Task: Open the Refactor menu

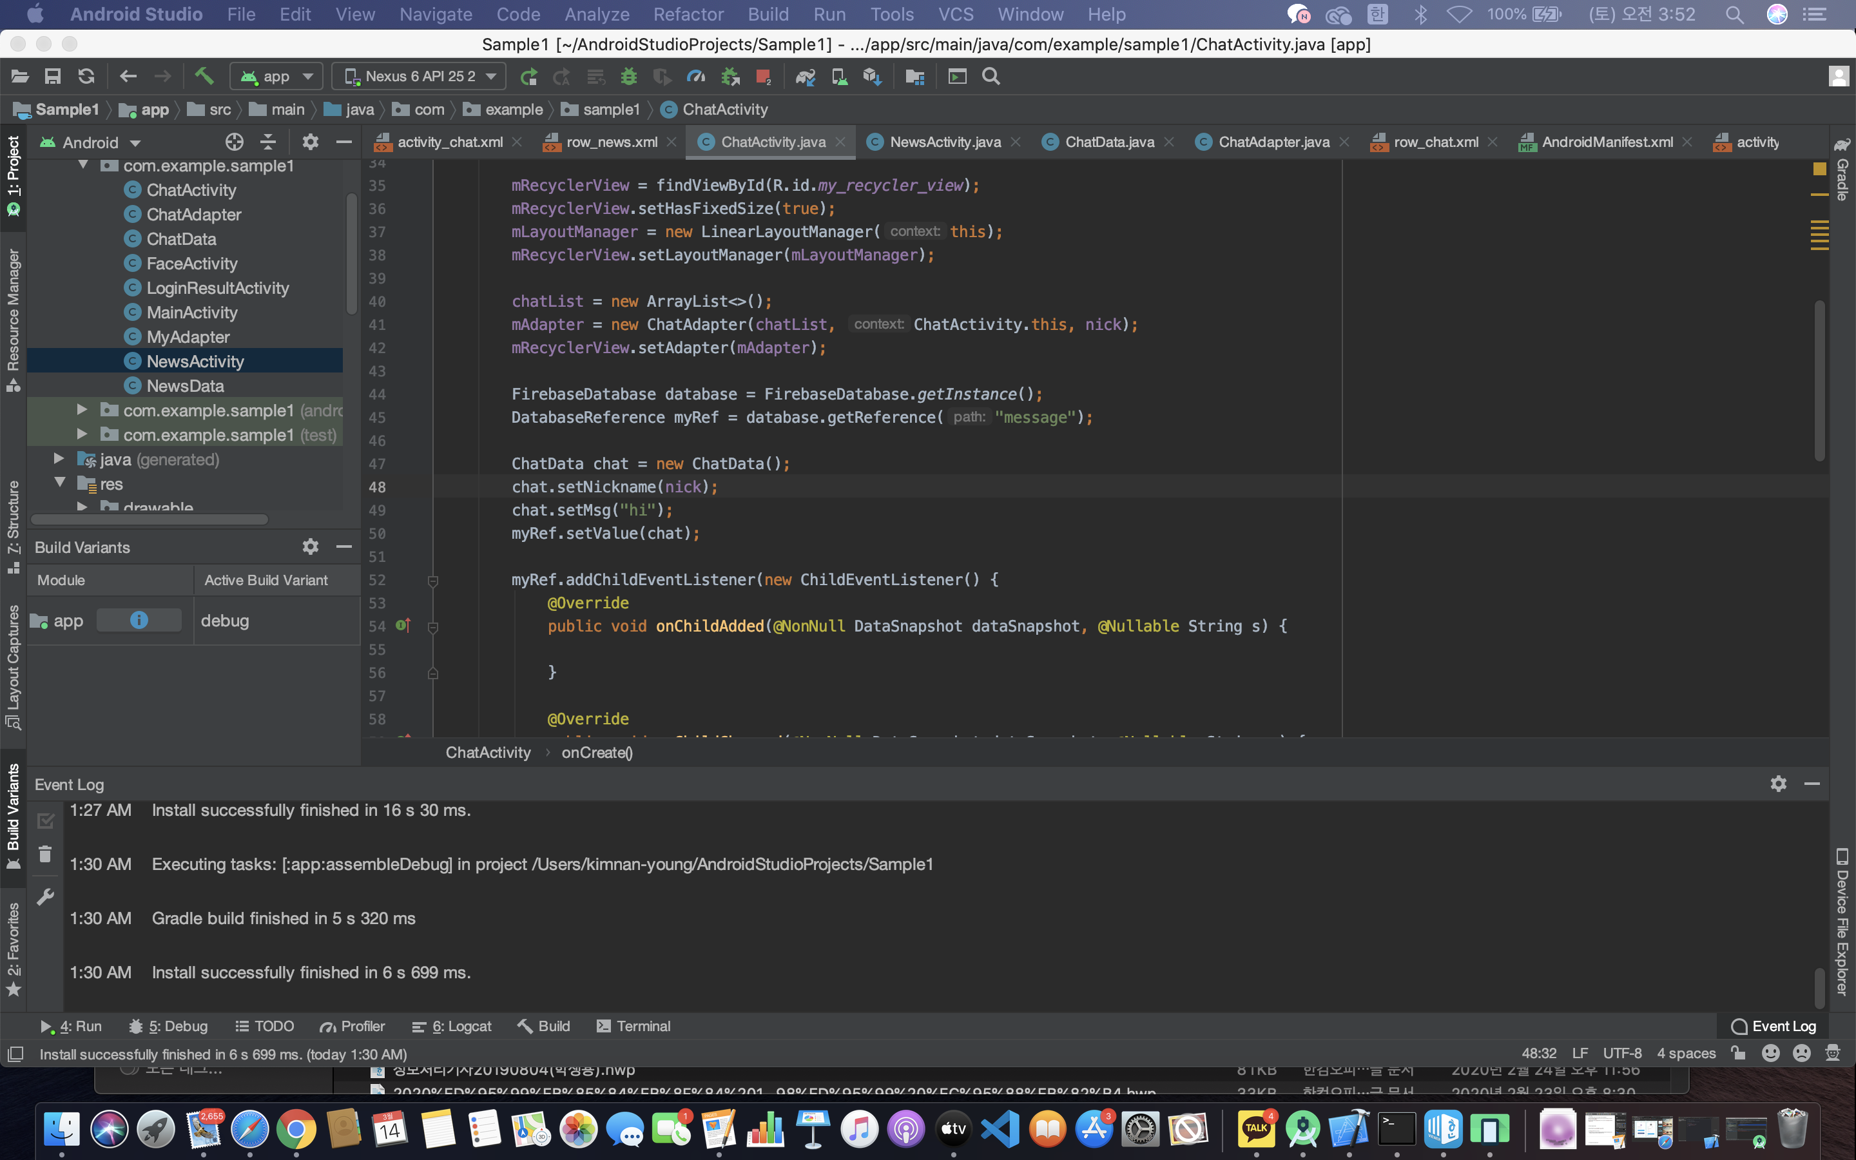Action: click(x=688, y=14)
